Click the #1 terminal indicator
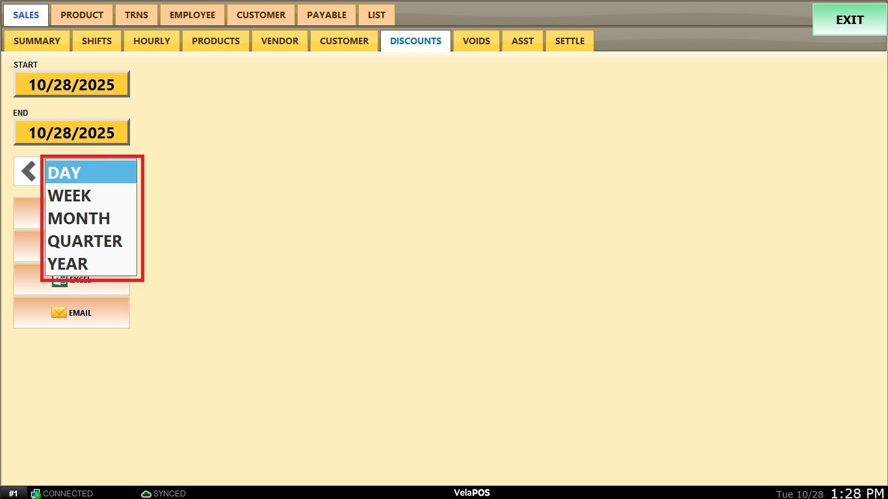The height and width of the screenshot is (499, 888). coord(14,494)
